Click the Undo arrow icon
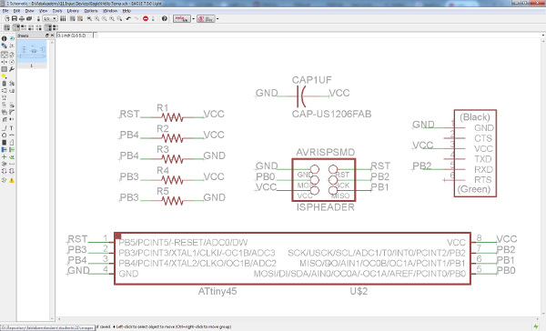The width and height of the screenshot is (546, 331). click(128, 18)
